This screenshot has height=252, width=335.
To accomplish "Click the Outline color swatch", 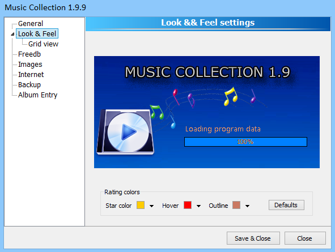I will click(x=236, y=205).
